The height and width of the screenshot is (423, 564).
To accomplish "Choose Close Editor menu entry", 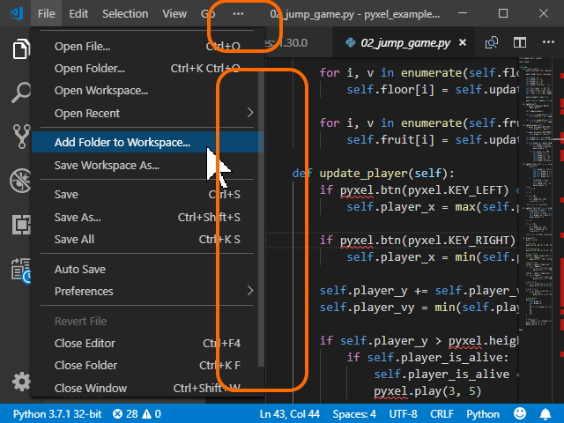I will (x=147, y=344).
